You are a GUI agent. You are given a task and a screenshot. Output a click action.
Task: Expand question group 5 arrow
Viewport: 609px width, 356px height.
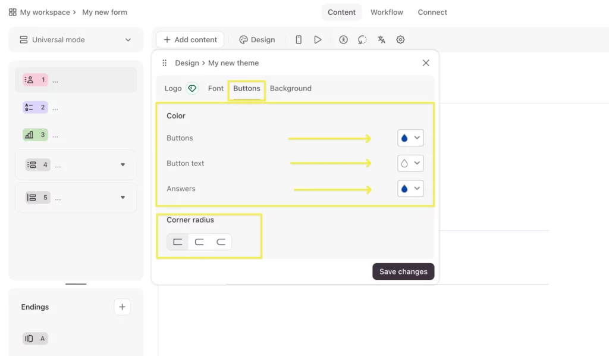pyautogui.click(x=123, y=198)
